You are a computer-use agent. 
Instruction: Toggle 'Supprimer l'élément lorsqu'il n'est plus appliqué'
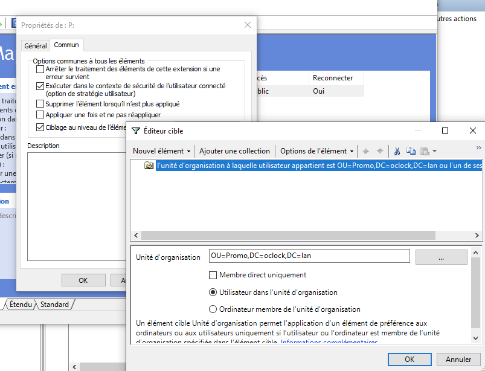pyautogui.click(x=40, y=104)
